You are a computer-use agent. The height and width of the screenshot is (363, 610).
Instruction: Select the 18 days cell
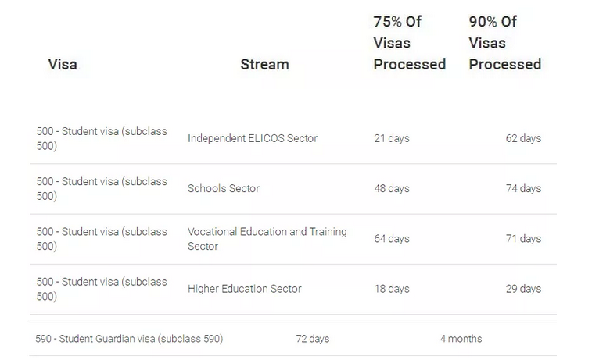point(391,289)
